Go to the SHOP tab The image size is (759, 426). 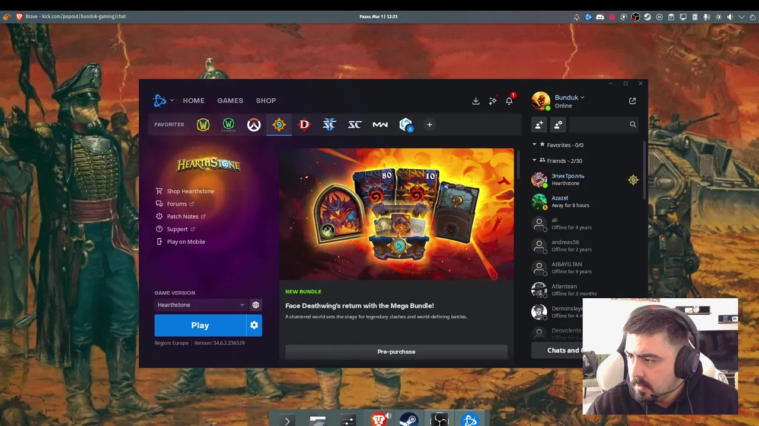pyautogui.click(x=266, y=101)
